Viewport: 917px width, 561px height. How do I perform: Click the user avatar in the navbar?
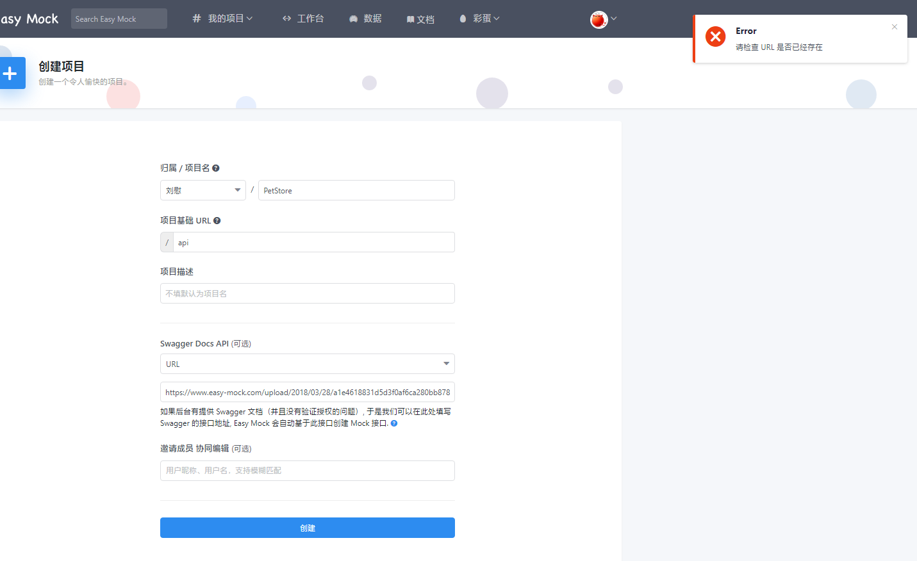tap(598, 19)
